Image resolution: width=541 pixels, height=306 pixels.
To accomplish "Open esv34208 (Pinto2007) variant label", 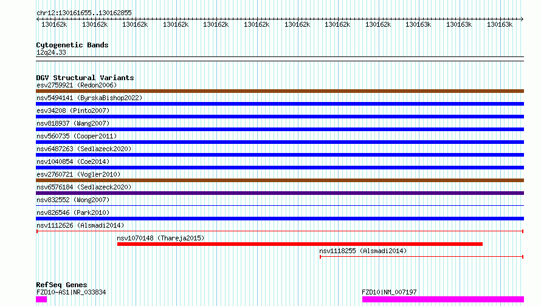I will (73, 110).
